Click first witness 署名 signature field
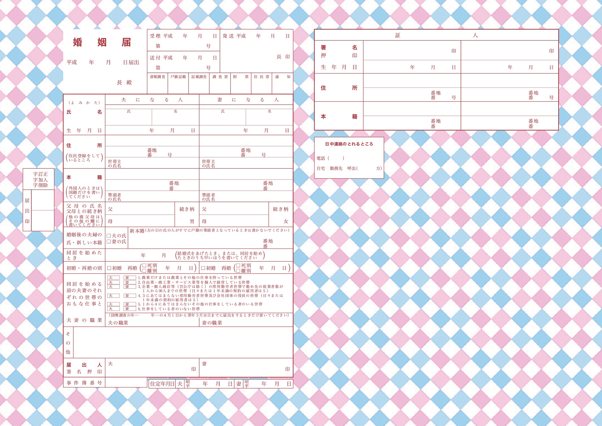 (x=412, y=50)
